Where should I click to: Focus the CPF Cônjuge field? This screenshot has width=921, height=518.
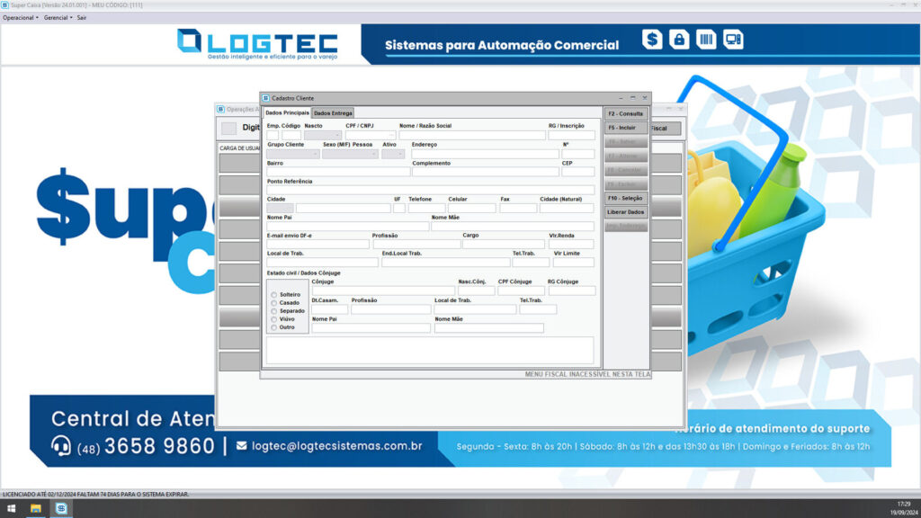(521, 290)
